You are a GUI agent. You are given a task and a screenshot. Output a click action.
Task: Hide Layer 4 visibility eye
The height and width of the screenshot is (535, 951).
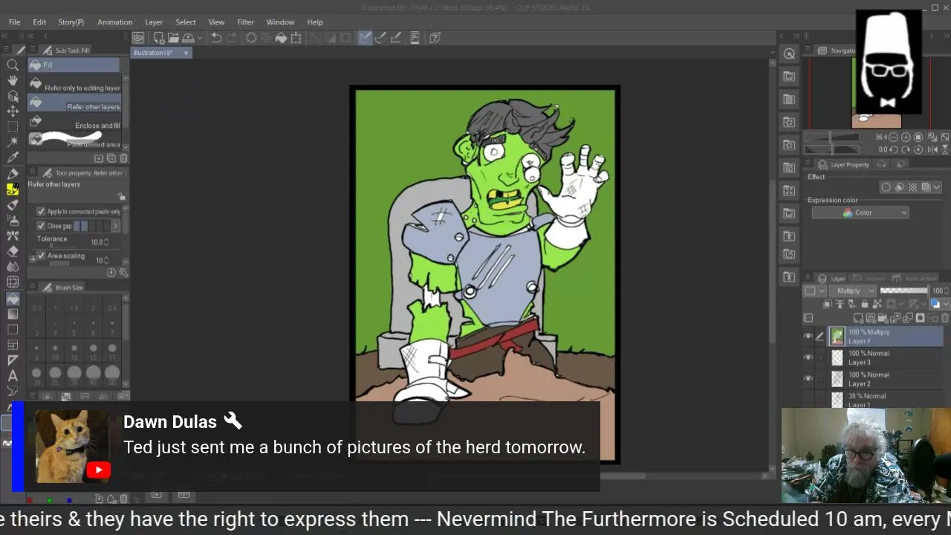pyautogui.click(x=808, y=337)
